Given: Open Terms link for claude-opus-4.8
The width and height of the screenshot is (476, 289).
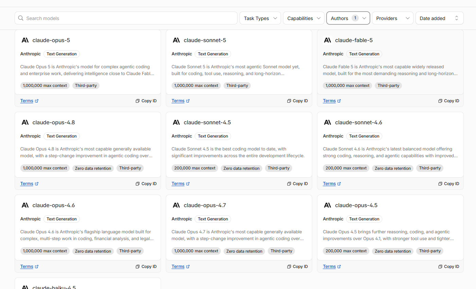Looking at the screenshot, I should tap(29, 184).
